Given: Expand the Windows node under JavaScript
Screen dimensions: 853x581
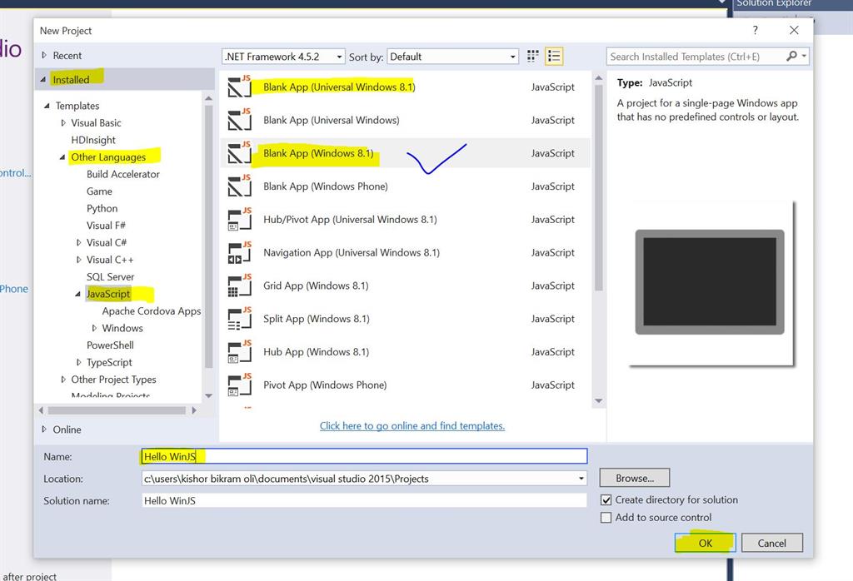Looking at the screenshot, I should (94, 328).
